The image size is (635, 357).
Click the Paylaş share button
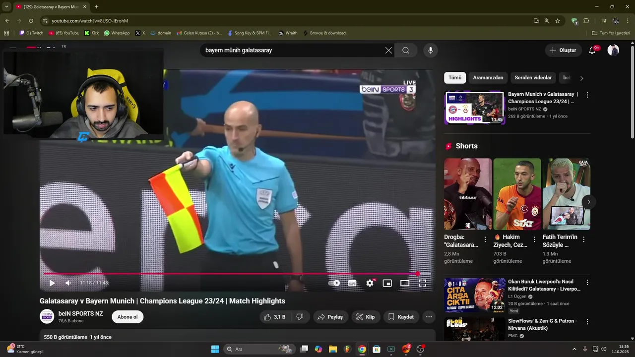tap(330, 317)
